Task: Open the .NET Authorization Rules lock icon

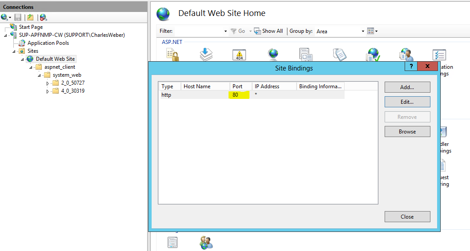Action: tap(173, 55)
